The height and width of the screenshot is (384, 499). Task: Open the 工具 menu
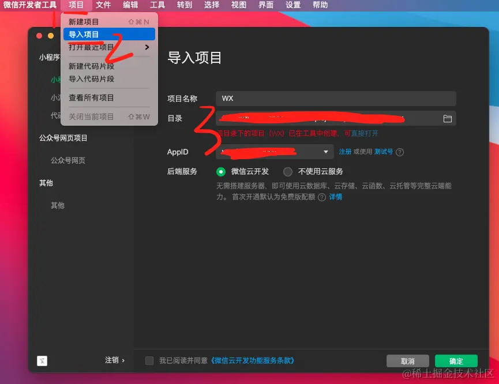point(157,5)
